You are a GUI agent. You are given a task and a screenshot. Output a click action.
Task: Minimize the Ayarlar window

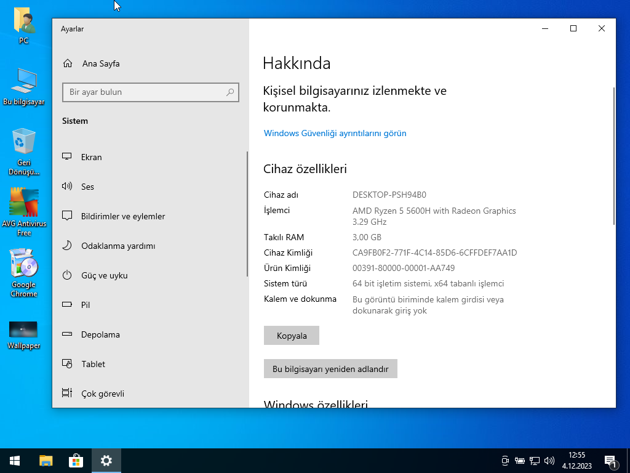click(x=545, y=28)
